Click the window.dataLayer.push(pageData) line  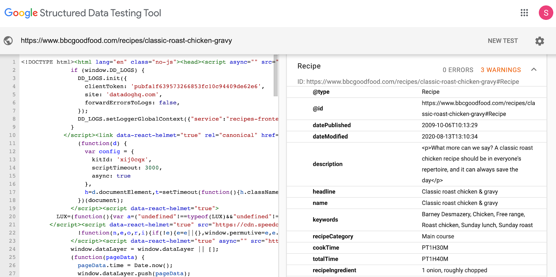[x=134, y=274]
